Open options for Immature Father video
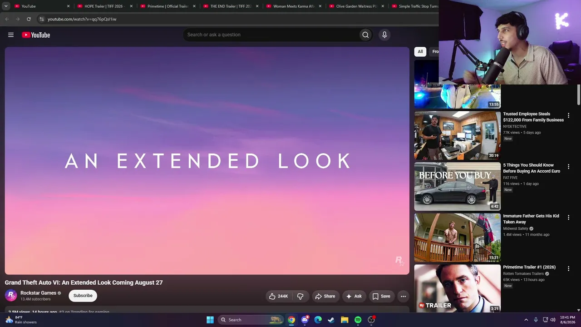581x327 pixels. pyautogui.click(x=568, y=218)
